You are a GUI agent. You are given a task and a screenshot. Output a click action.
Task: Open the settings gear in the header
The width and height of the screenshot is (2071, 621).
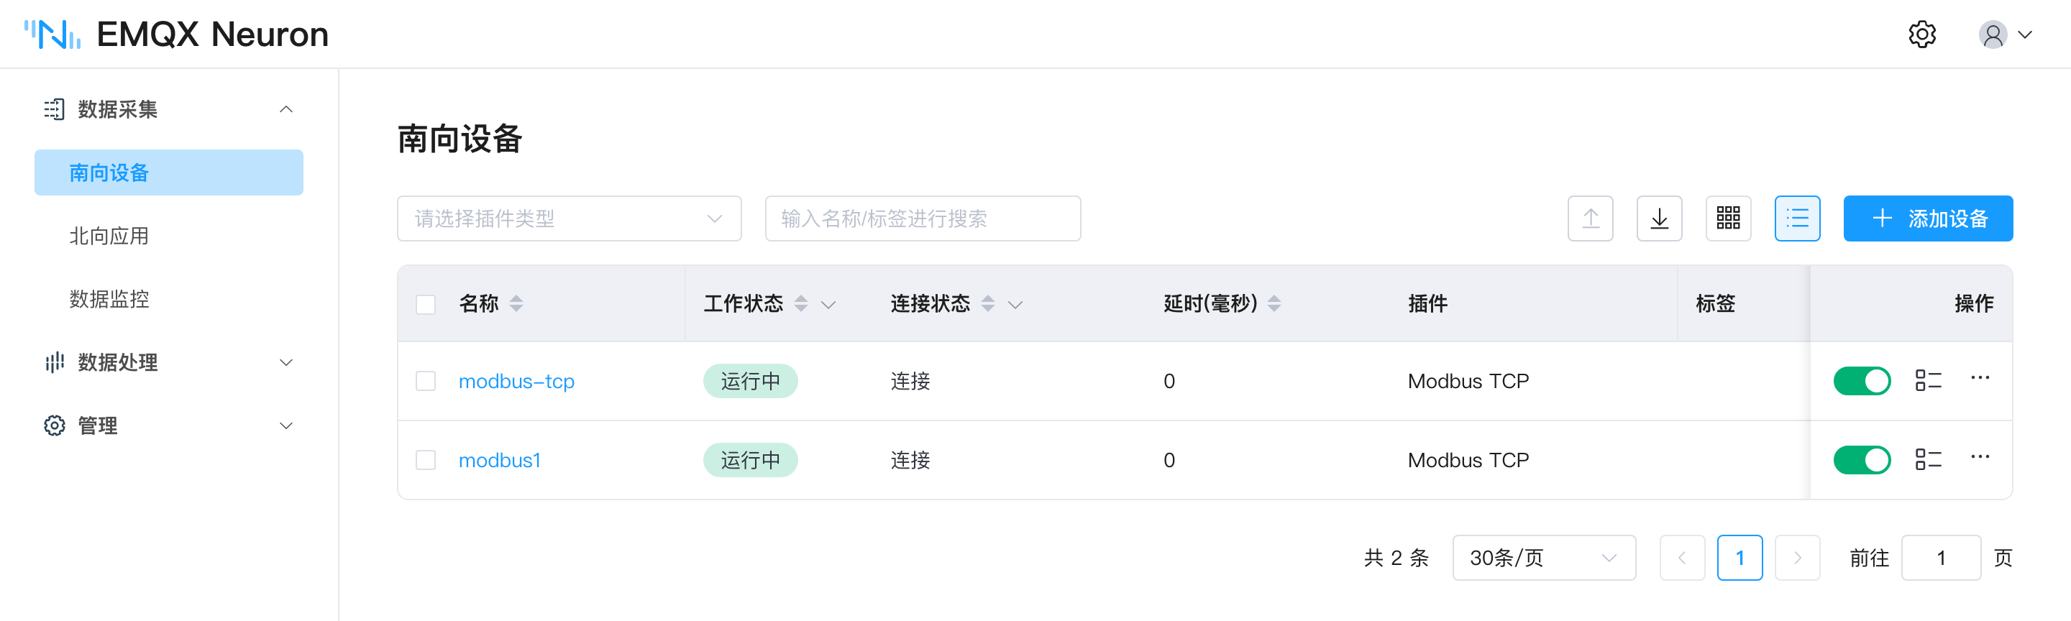pyautogui.click(x=1922, y=34)
